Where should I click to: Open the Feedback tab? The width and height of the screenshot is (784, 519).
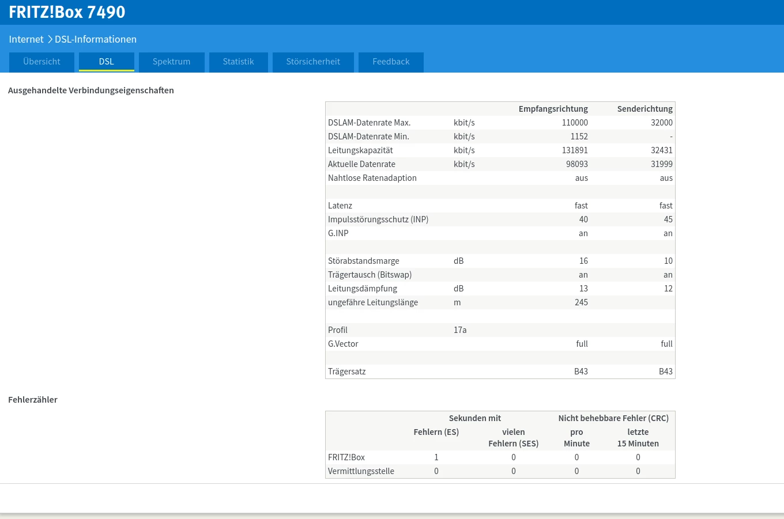coord(391,62)
